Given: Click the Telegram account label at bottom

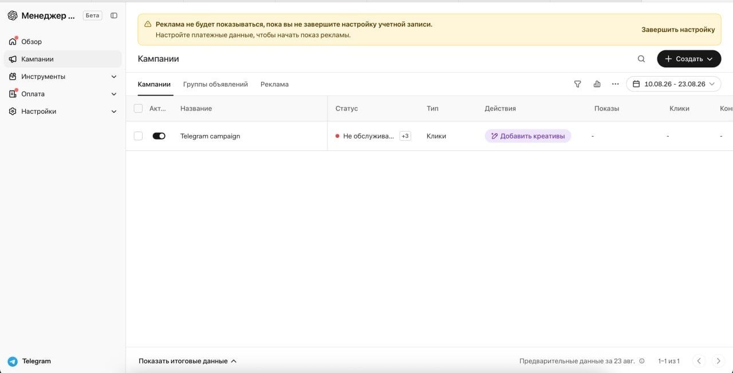Looking at the screenshot, I should (x=37, y=362).
